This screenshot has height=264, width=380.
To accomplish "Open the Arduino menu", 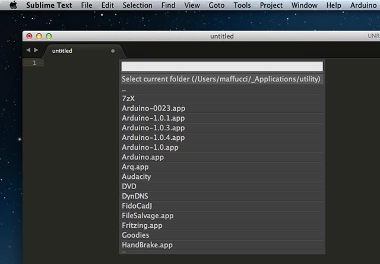I will pyautogui.click(x=363, y=5).
